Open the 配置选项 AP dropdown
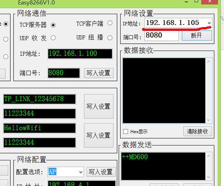This screenshot has width=224, height=186. [81, 172]
